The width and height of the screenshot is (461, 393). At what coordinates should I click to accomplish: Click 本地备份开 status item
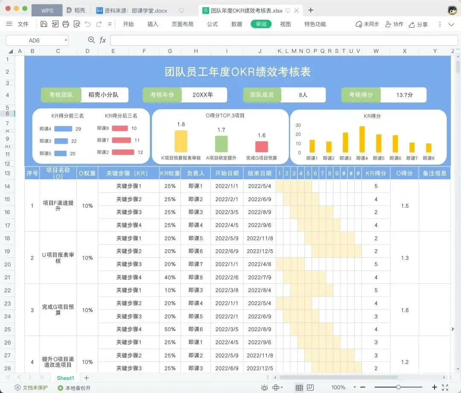click(x=74, y=388)
